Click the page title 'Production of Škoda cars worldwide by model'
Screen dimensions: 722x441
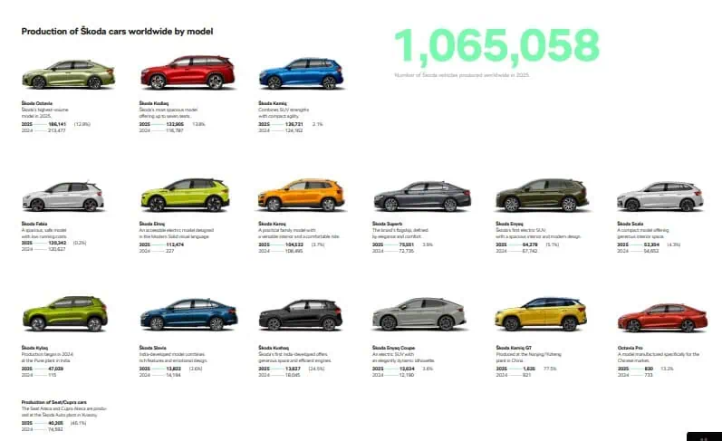tap(117, 32)
